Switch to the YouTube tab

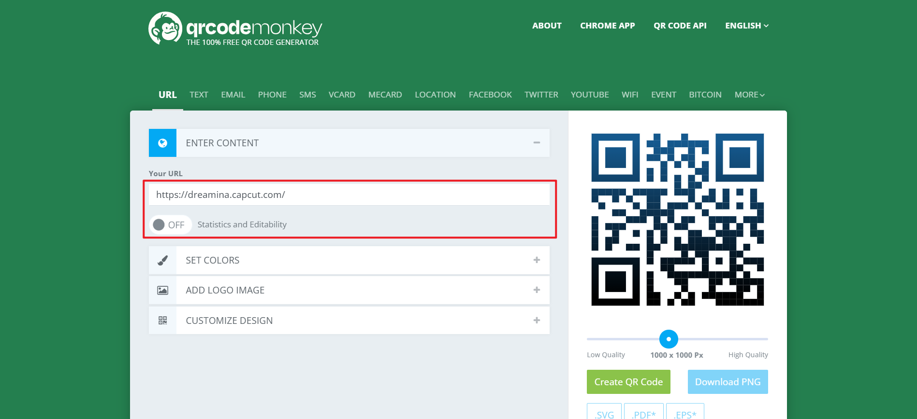(x=590, y=95)
